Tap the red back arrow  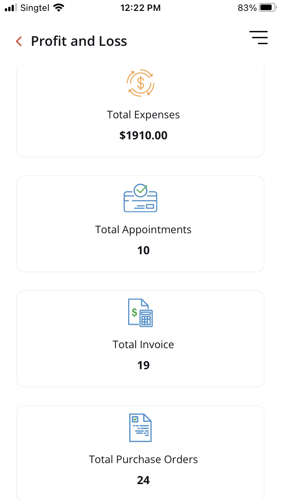(19, 41)
